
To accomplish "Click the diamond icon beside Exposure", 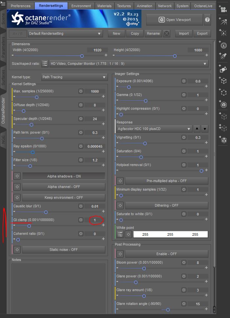I will pyautogui.click(x=184, y=81).
